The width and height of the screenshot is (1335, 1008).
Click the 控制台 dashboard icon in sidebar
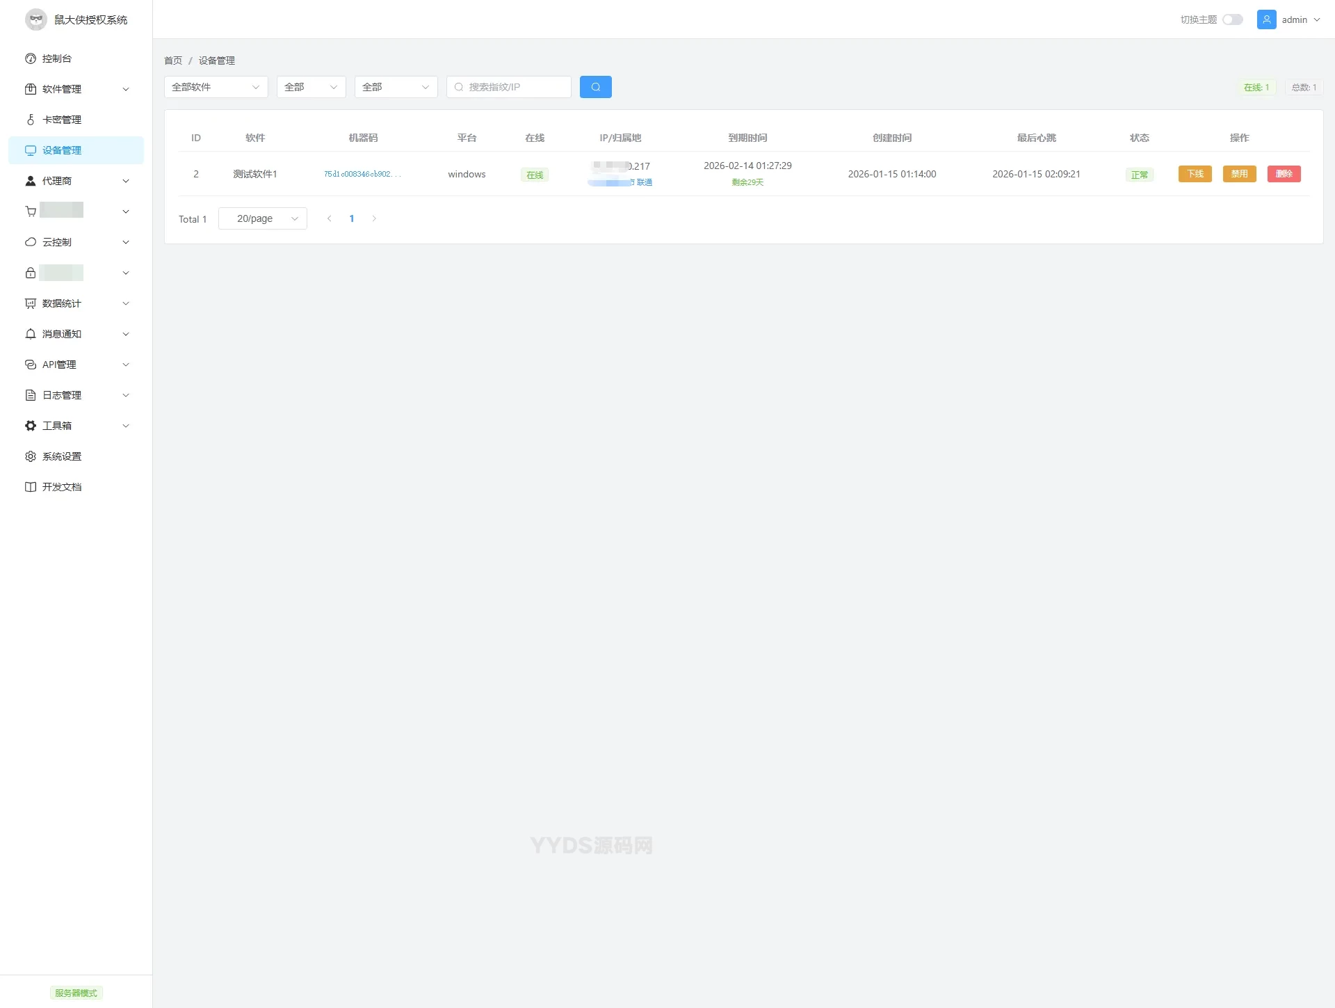[31, 58]
